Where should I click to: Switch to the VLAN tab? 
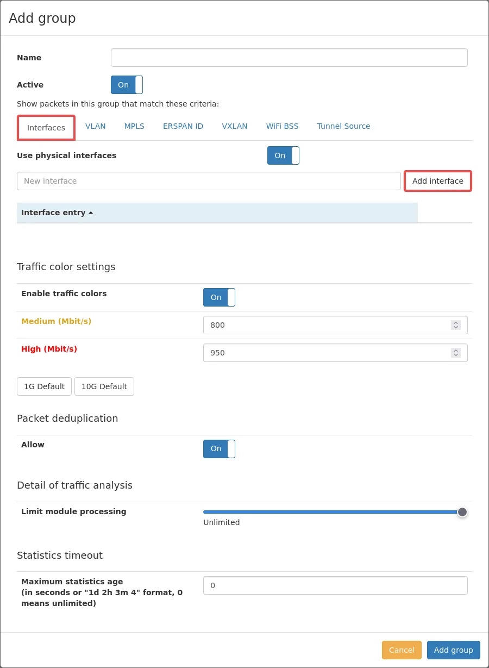(x=96, y=126)
